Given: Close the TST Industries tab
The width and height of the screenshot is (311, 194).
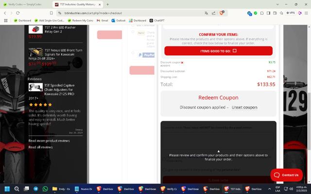Looking at the screenshot, I should [x=100, y=4].
